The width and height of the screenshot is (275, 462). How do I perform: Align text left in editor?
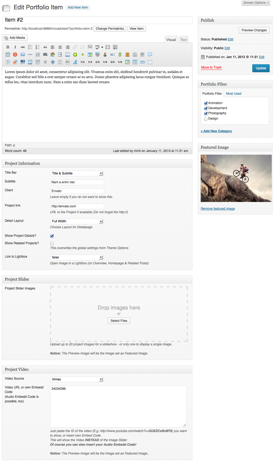53,47
